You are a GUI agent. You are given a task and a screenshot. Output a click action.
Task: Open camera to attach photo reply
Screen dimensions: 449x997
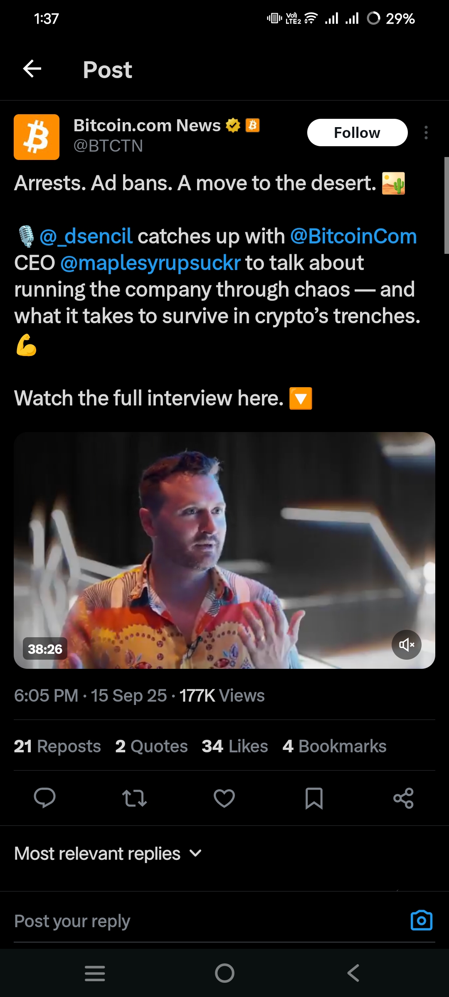[421, 921]
